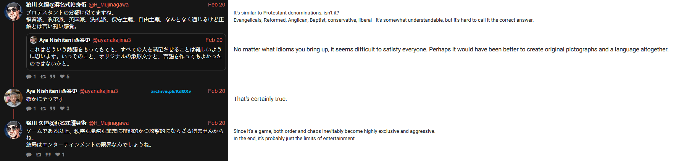Click retweet icon on first tweet

click(43, 77)
